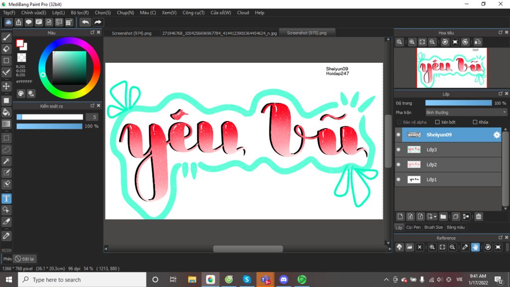This screenshot has width=510, height=287.
Task: Open Skype from the taskbar
Action: (247, 280)
